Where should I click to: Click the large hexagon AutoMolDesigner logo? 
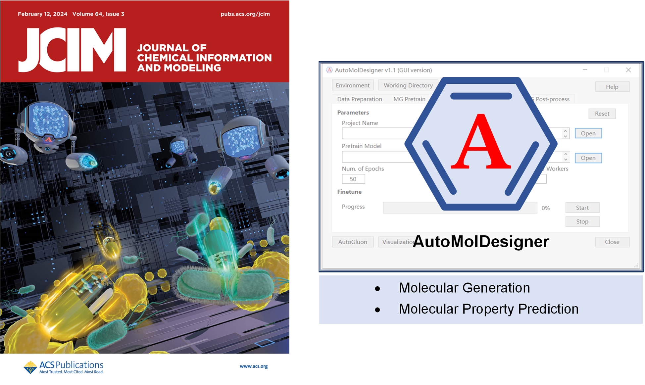(x=481, y=144)
